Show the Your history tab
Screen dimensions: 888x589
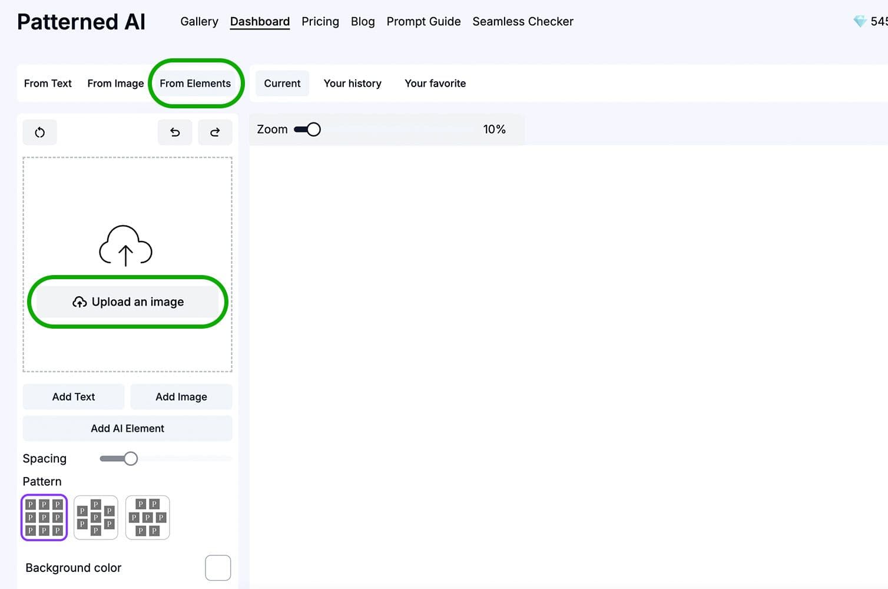352,84
